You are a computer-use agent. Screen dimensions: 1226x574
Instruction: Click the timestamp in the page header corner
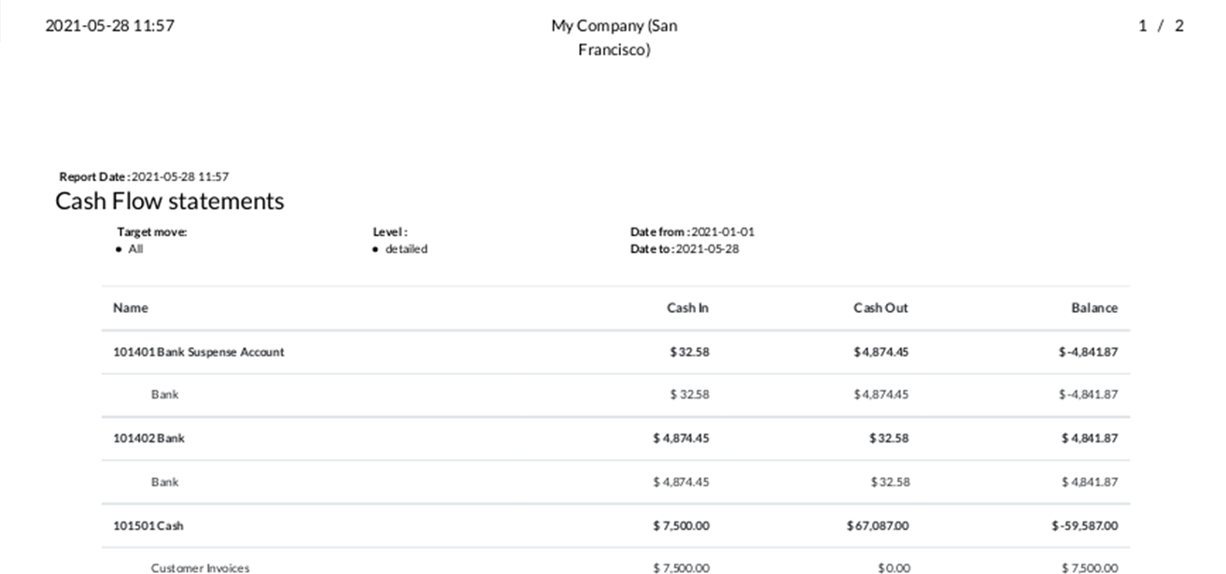[109, 26]
